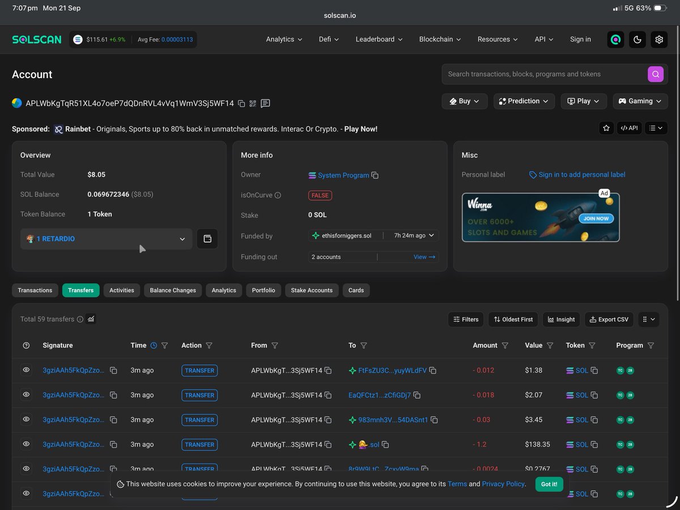Screen dimensions: 680x510
Task: Click the search transactions input field
Action: point(545,74)
